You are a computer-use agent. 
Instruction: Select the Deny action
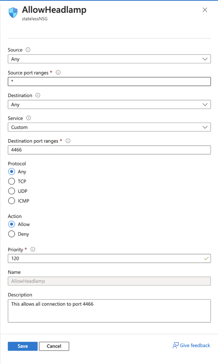pyautogui.click(x=11, y=234)
